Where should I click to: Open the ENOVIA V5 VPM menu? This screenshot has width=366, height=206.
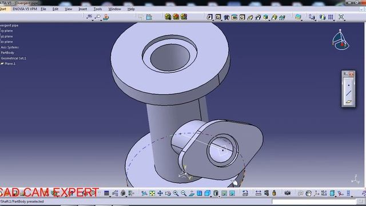pyautogui.click(x=25, y=9)
